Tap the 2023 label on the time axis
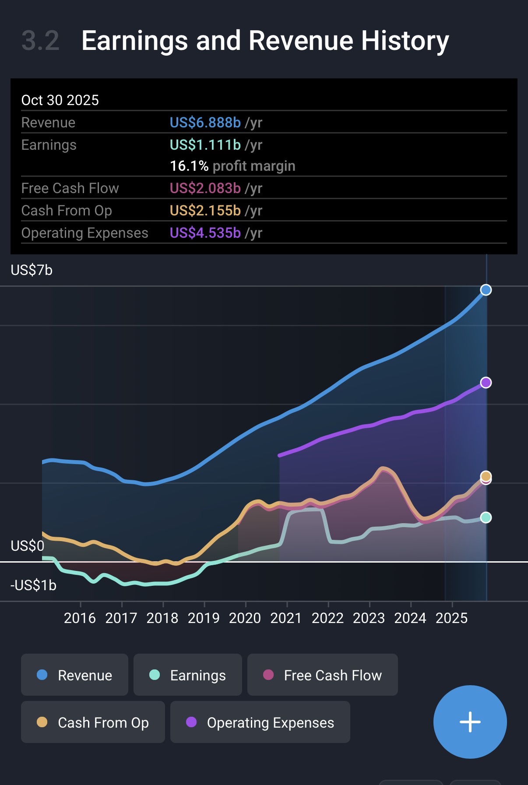528x785 pixels. point(369,618)
